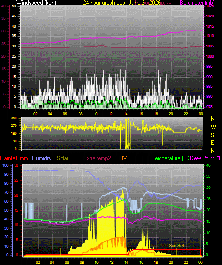
Task: Click the "Windspeed (kph)" graph title
Action: [x=36, y=3]
